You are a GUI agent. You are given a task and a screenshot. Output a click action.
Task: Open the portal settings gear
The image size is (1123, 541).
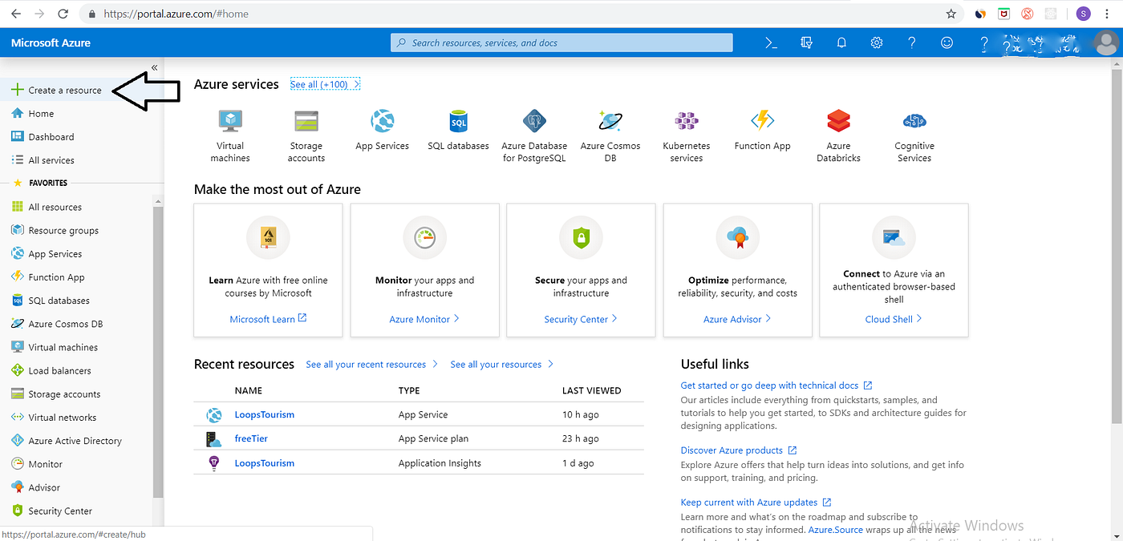pyautogui.click(x=876, y=42)
